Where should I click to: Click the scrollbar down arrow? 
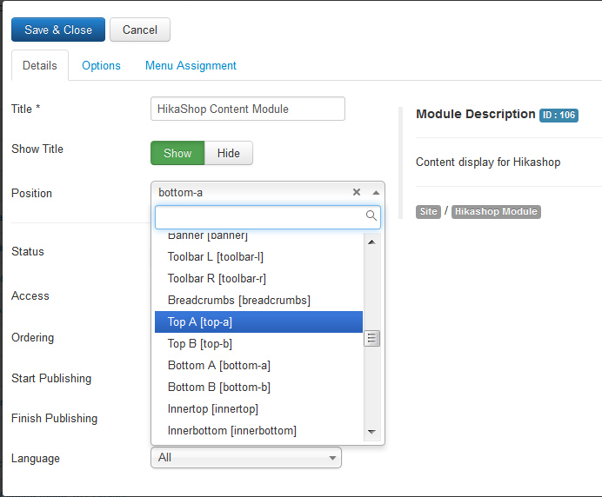(x=371, y=432)
